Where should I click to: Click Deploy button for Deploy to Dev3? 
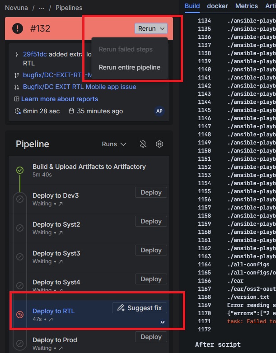[151, 192]
